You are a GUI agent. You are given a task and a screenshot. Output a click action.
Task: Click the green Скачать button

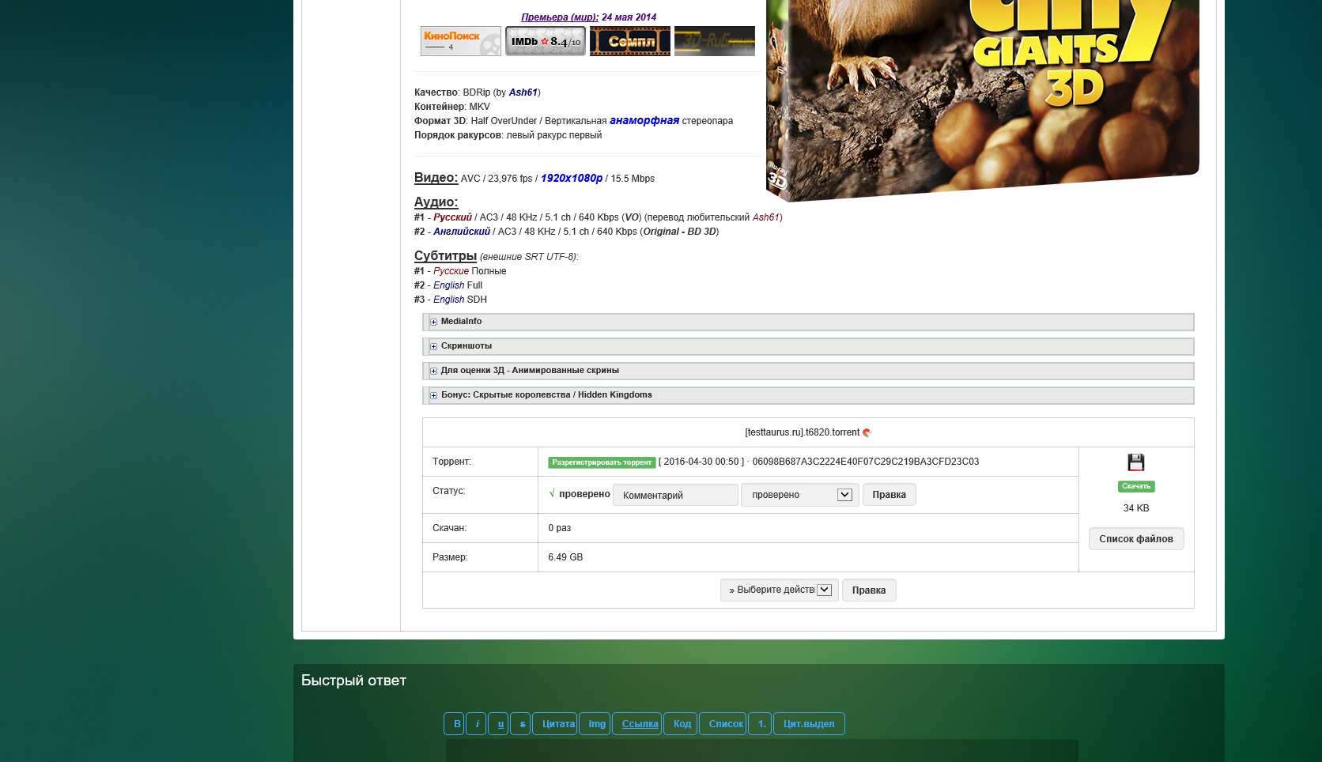pos(1135,486)
